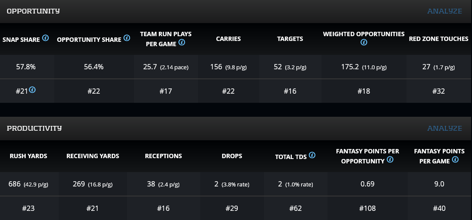Click the Opportunity section title
Image resolution: width=472 pixels, height=220 pixels.
(33, 11)
